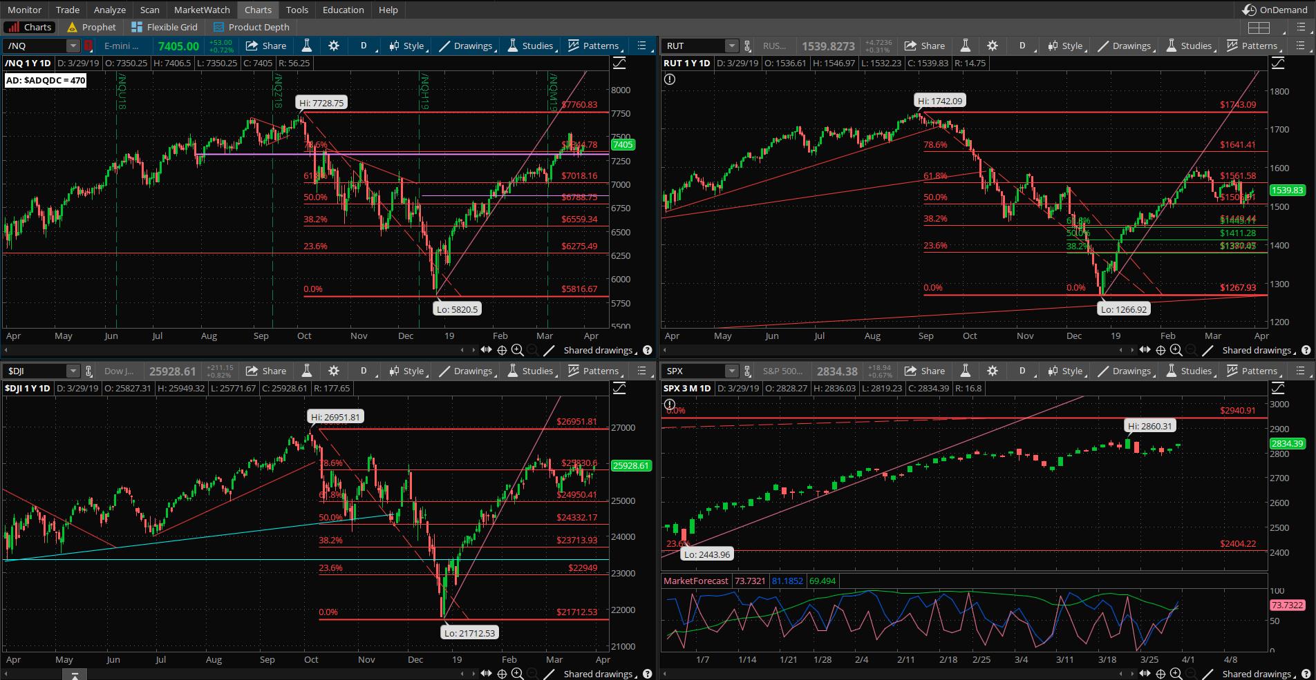This screenshot has height=680, width=1316.
Task: Open list menu icon in the /NQ chart toolbar
Action: tap(642, 46)
